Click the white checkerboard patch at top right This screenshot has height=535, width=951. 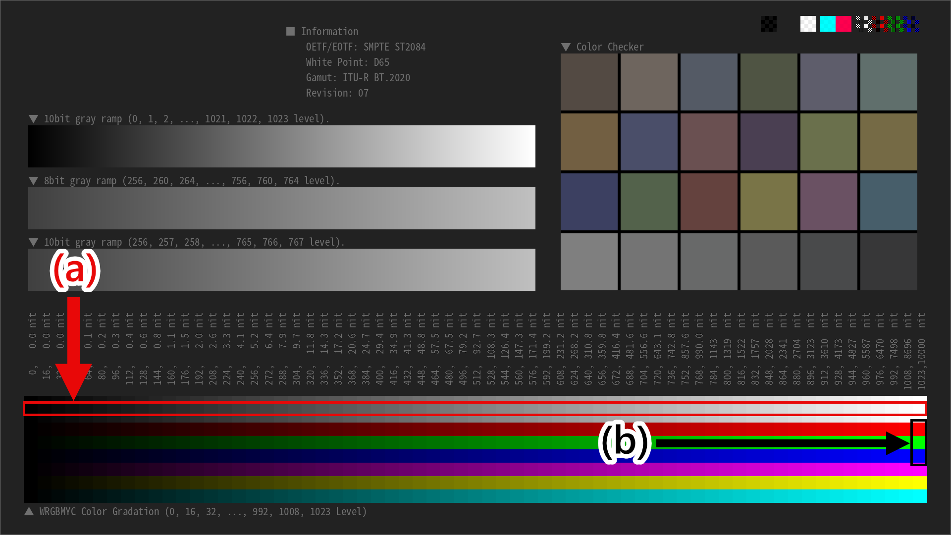coord(808,24)
